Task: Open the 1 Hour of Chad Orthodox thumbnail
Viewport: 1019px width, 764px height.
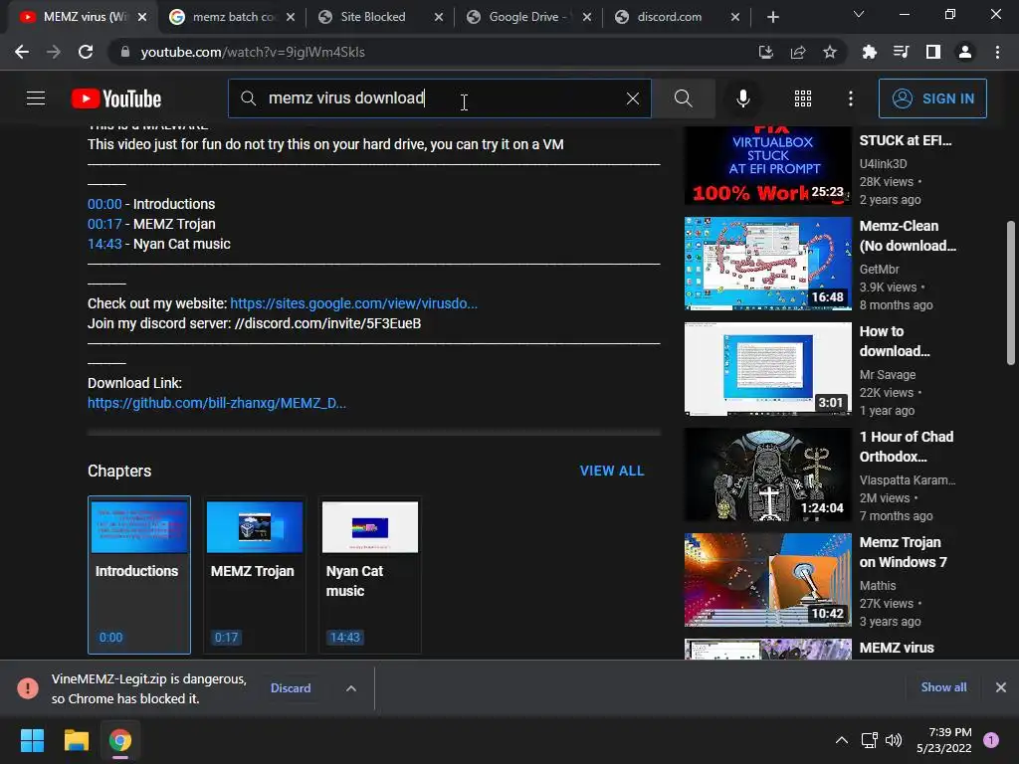Action: point(767,475)
